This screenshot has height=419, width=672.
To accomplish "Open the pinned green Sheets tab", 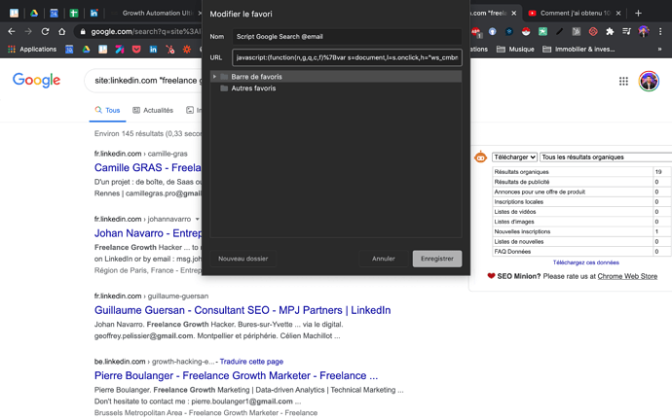I will pos(74,14).
